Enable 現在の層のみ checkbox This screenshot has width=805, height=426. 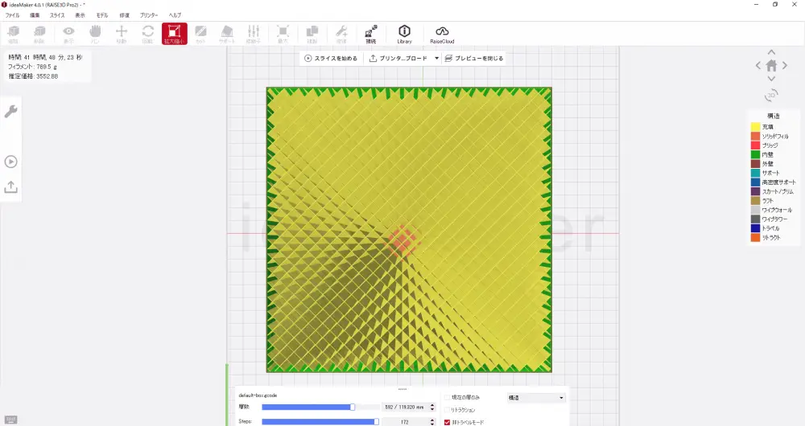[448, 397]
